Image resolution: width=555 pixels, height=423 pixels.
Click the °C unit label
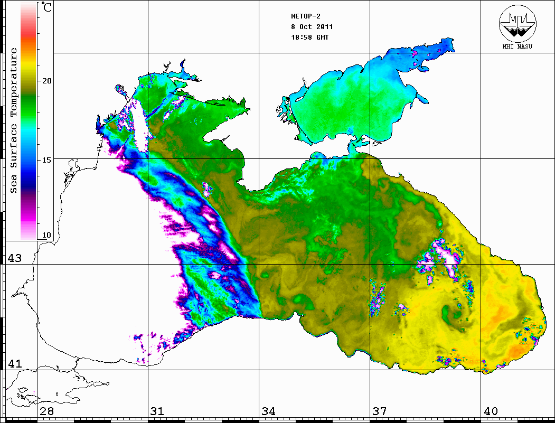pos(46,7)
